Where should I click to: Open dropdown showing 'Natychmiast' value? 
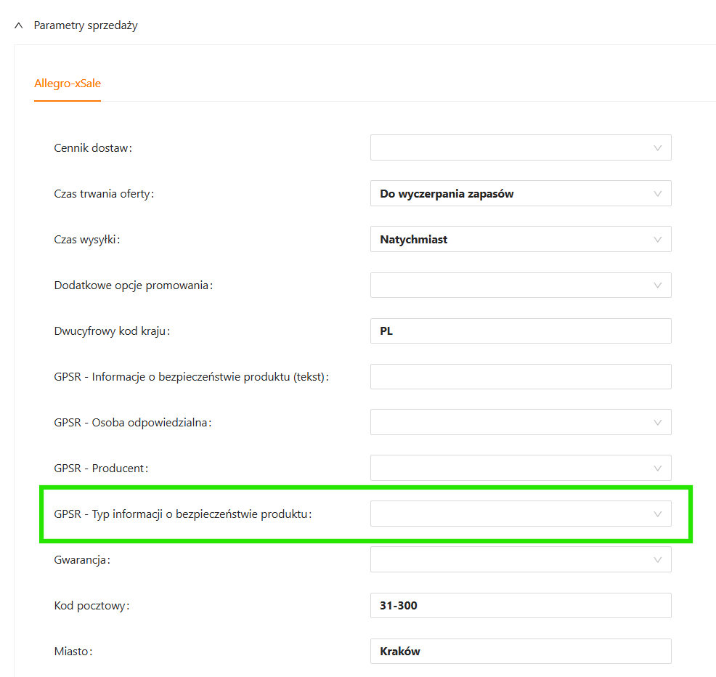click(520, 240)
